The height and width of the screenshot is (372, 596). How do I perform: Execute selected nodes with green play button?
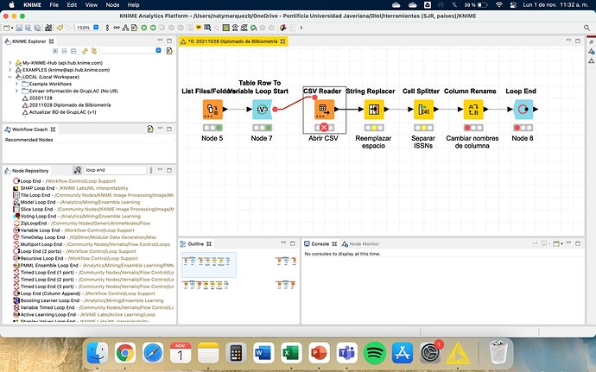pos(143,28)
